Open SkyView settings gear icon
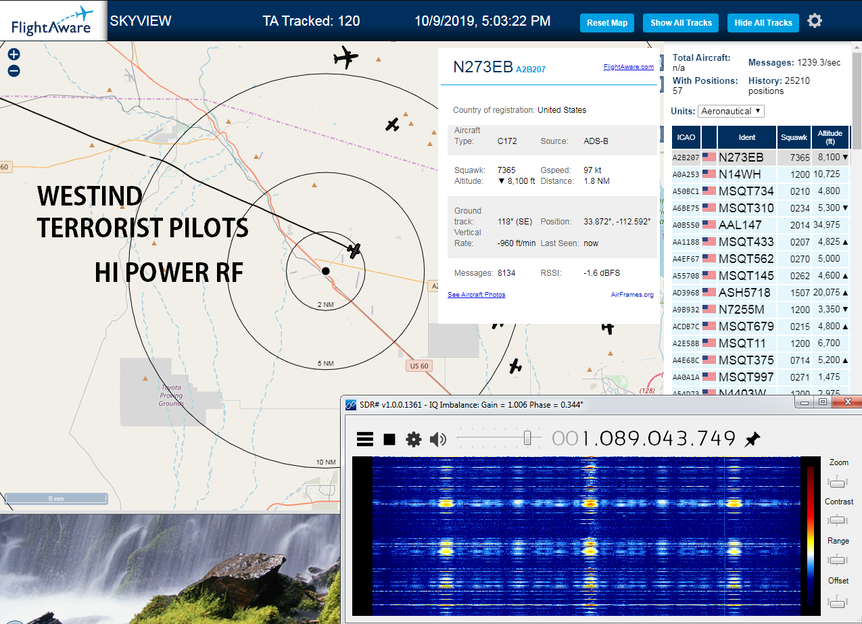Viewport: 862px width, 624px height. click(x=815, y=21)
